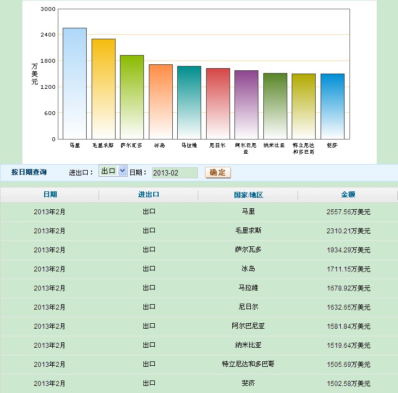Select 毛里求斯 in the country column
This screenshot has width=398, height=393.
[x=248, y=231]
